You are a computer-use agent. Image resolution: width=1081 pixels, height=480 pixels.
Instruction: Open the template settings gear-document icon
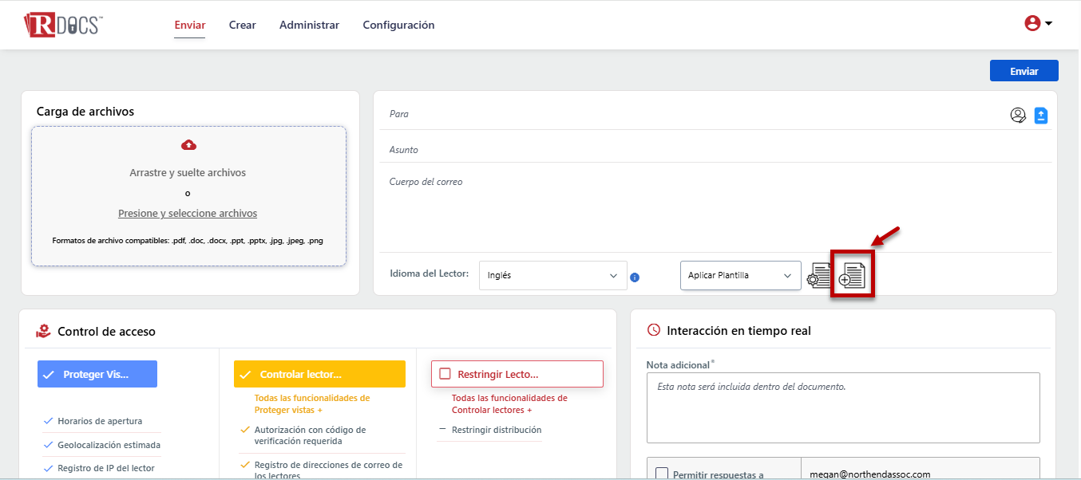(x=818, y=276)
